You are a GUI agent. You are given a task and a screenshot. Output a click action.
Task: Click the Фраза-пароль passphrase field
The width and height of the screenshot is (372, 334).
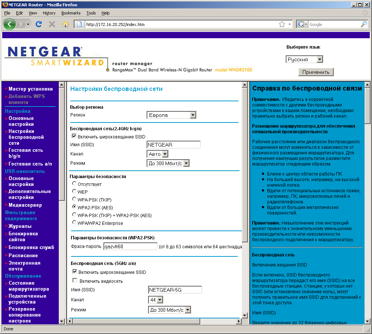click(x=130, y=246)
